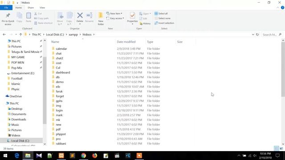Open the Move to menu
Screen dimensions: 285x160
(60, 19)
